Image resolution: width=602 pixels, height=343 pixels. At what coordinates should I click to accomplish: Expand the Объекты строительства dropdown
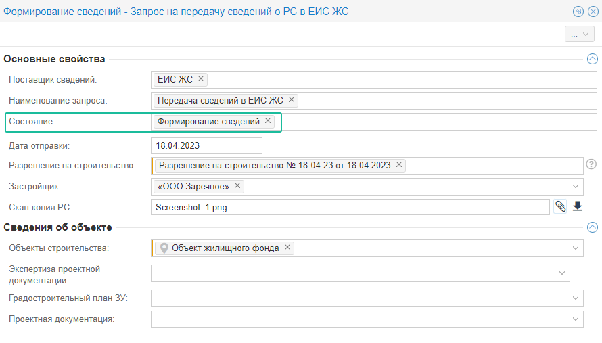pyautogui.click(x=576, y=248)
